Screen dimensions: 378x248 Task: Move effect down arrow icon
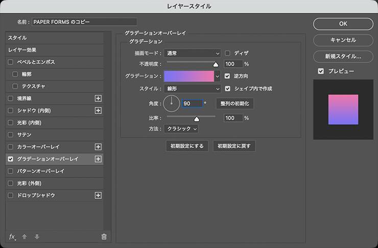37,237
